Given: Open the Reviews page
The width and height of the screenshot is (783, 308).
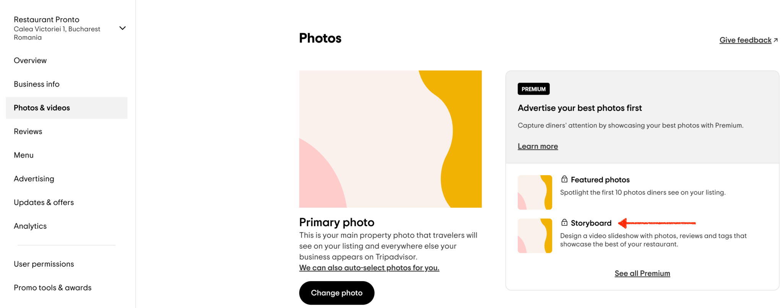Looking at the screenshot, I should [28, 132].
